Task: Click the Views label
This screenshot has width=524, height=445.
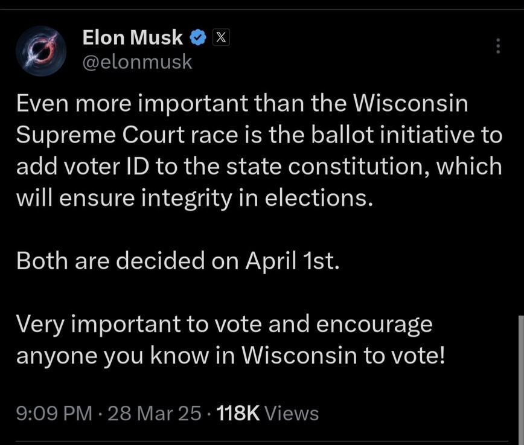Action: point(292,414)
